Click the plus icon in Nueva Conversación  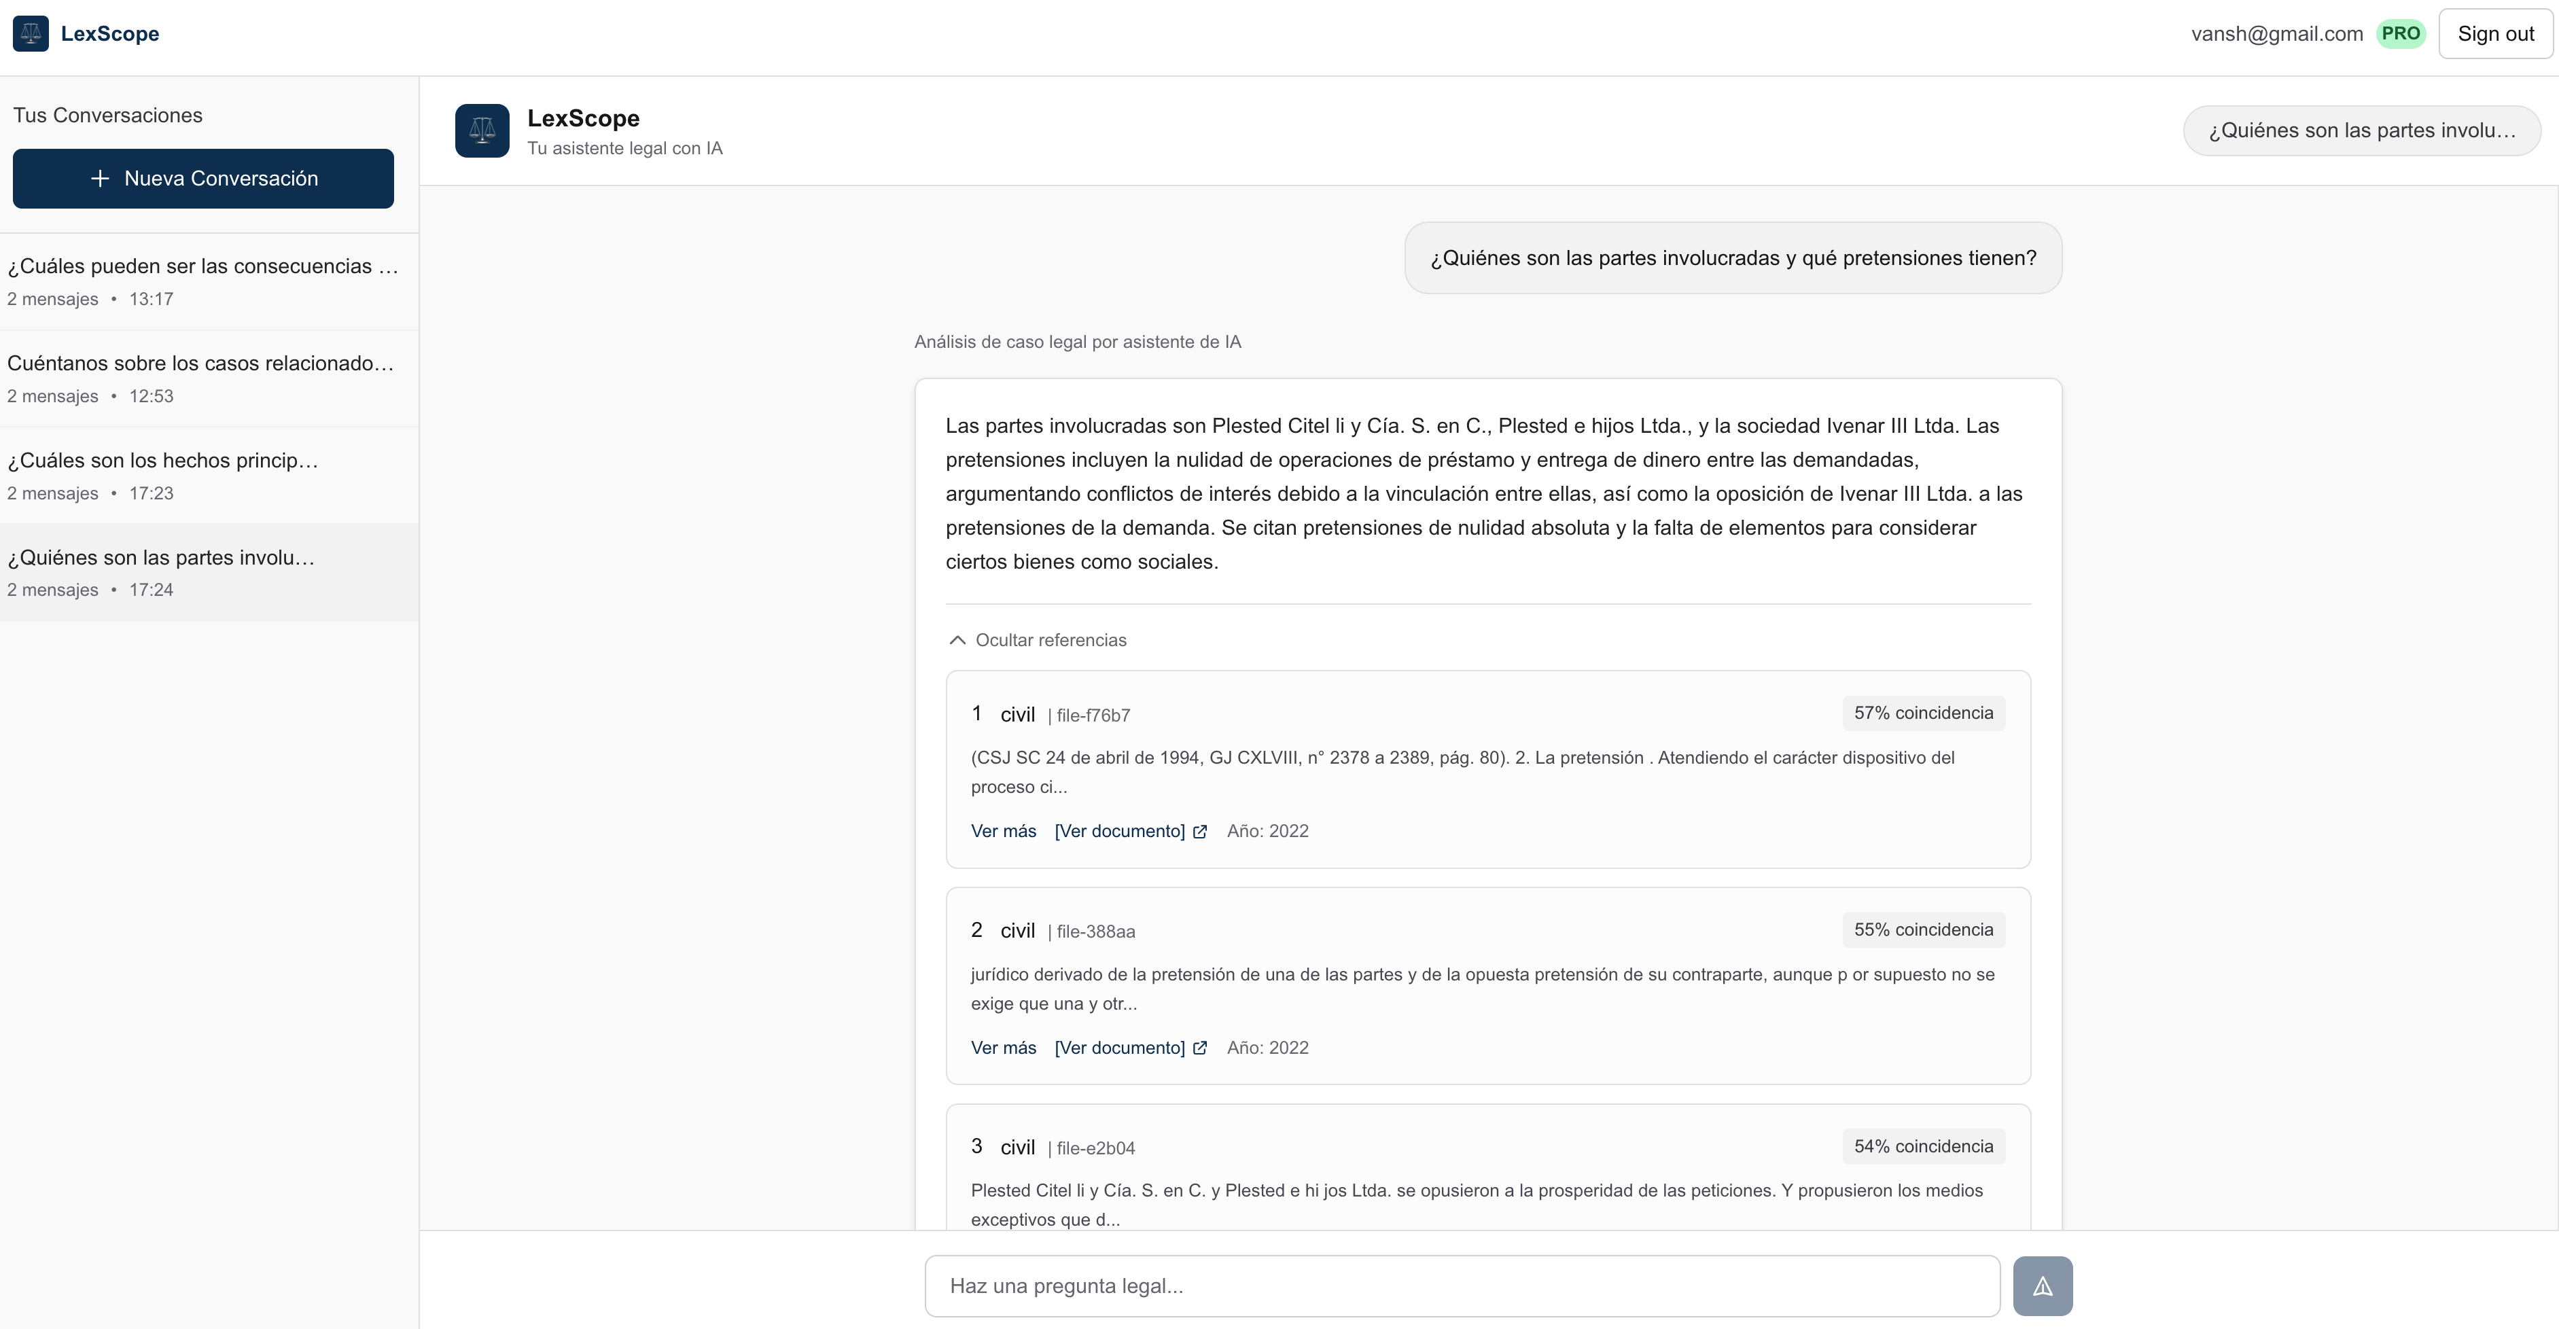[x=99, y=179]
